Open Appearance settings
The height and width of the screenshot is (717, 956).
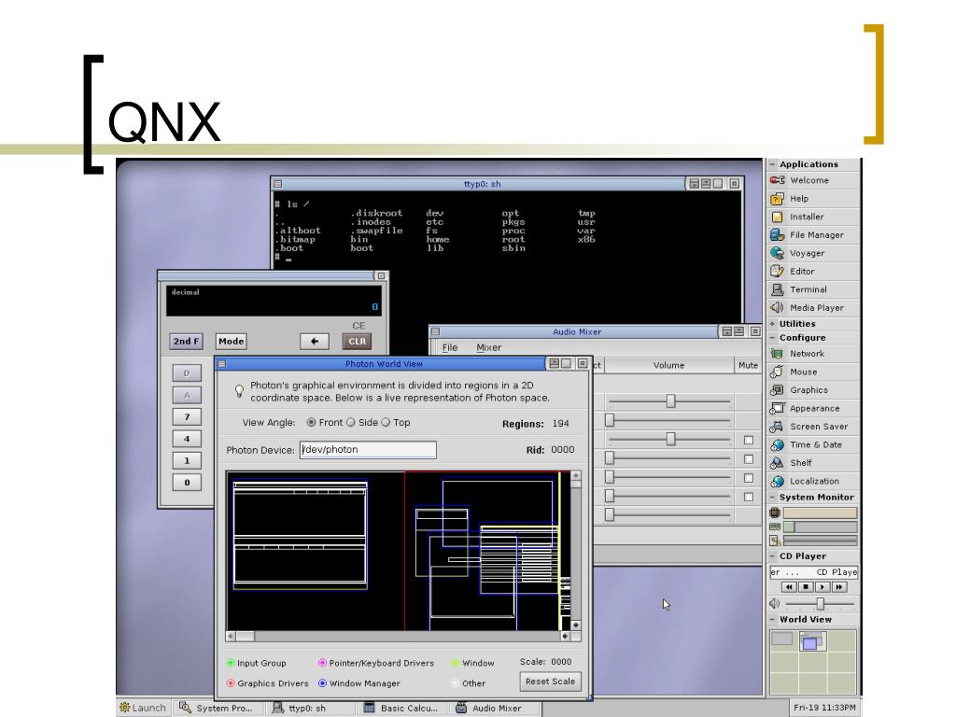click(x=813, y=409)
